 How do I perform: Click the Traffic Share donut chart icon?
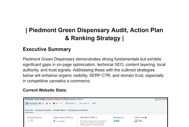tap(136, 121)
